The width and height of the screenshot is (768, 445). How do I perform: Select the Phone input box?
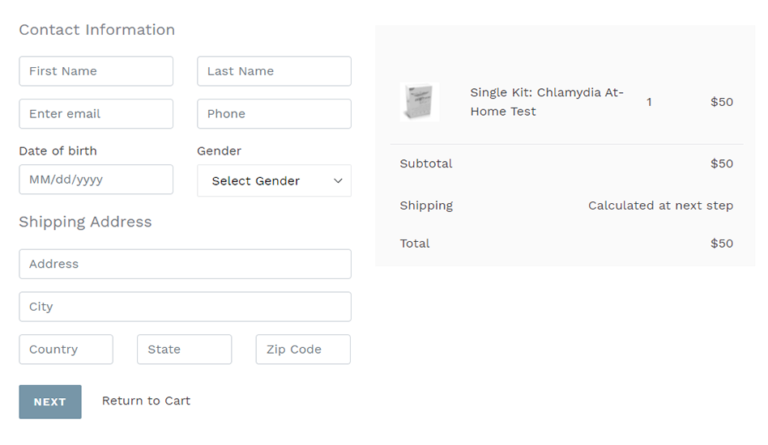pyautogui.click(x=274, y=114)
